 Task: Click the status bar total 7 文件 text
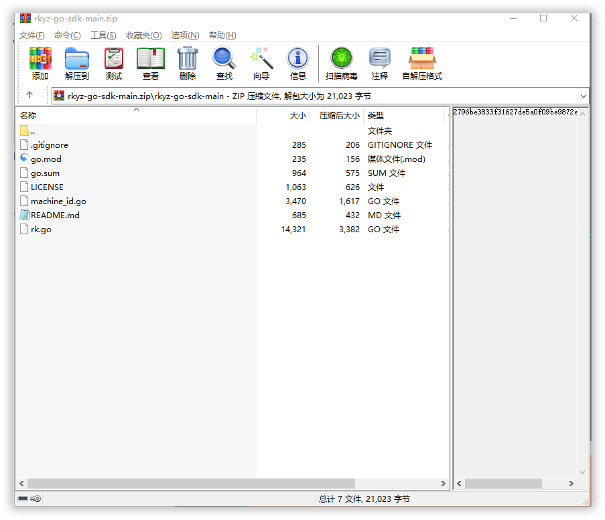click(x=364, y=499)
